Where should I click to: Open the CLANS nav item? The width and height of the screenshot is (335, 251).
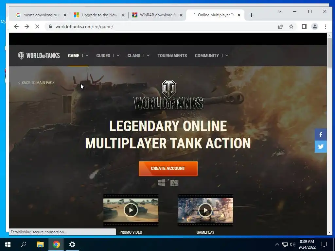134,56
